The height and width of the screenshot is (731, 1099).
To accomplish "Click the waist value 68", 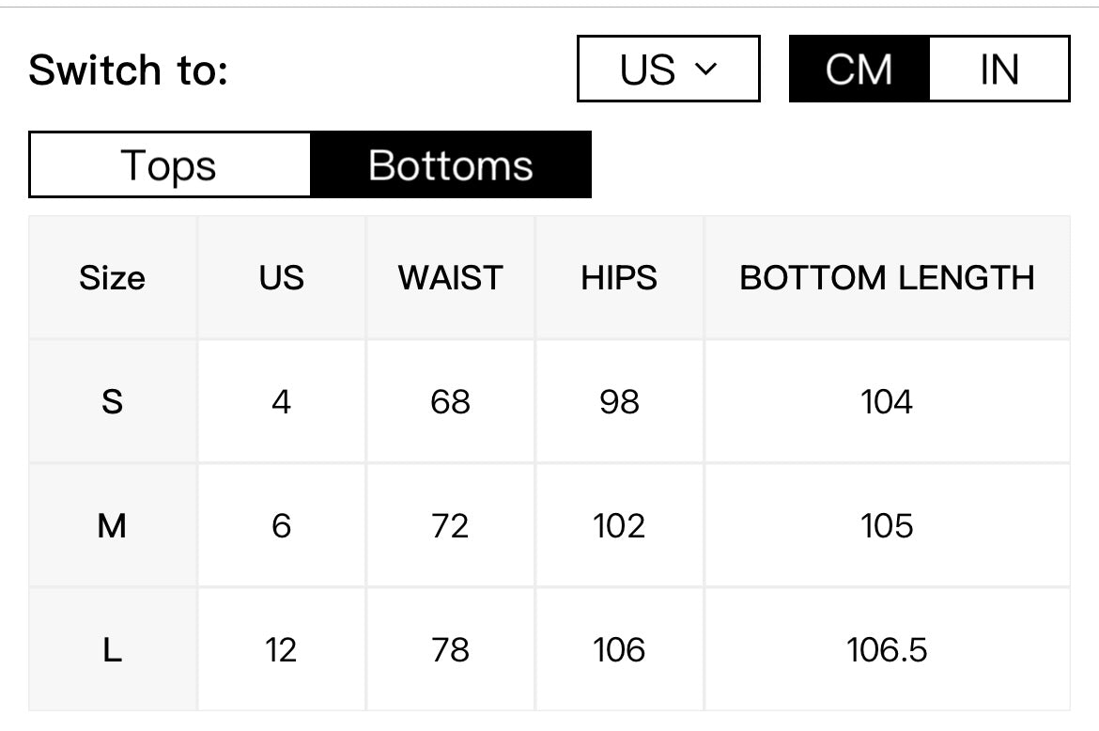I will click(x=450, y=401).
